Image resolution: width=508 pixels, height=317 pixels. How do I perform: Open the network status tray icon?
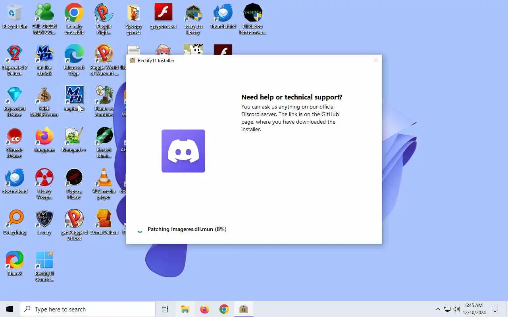447,309
